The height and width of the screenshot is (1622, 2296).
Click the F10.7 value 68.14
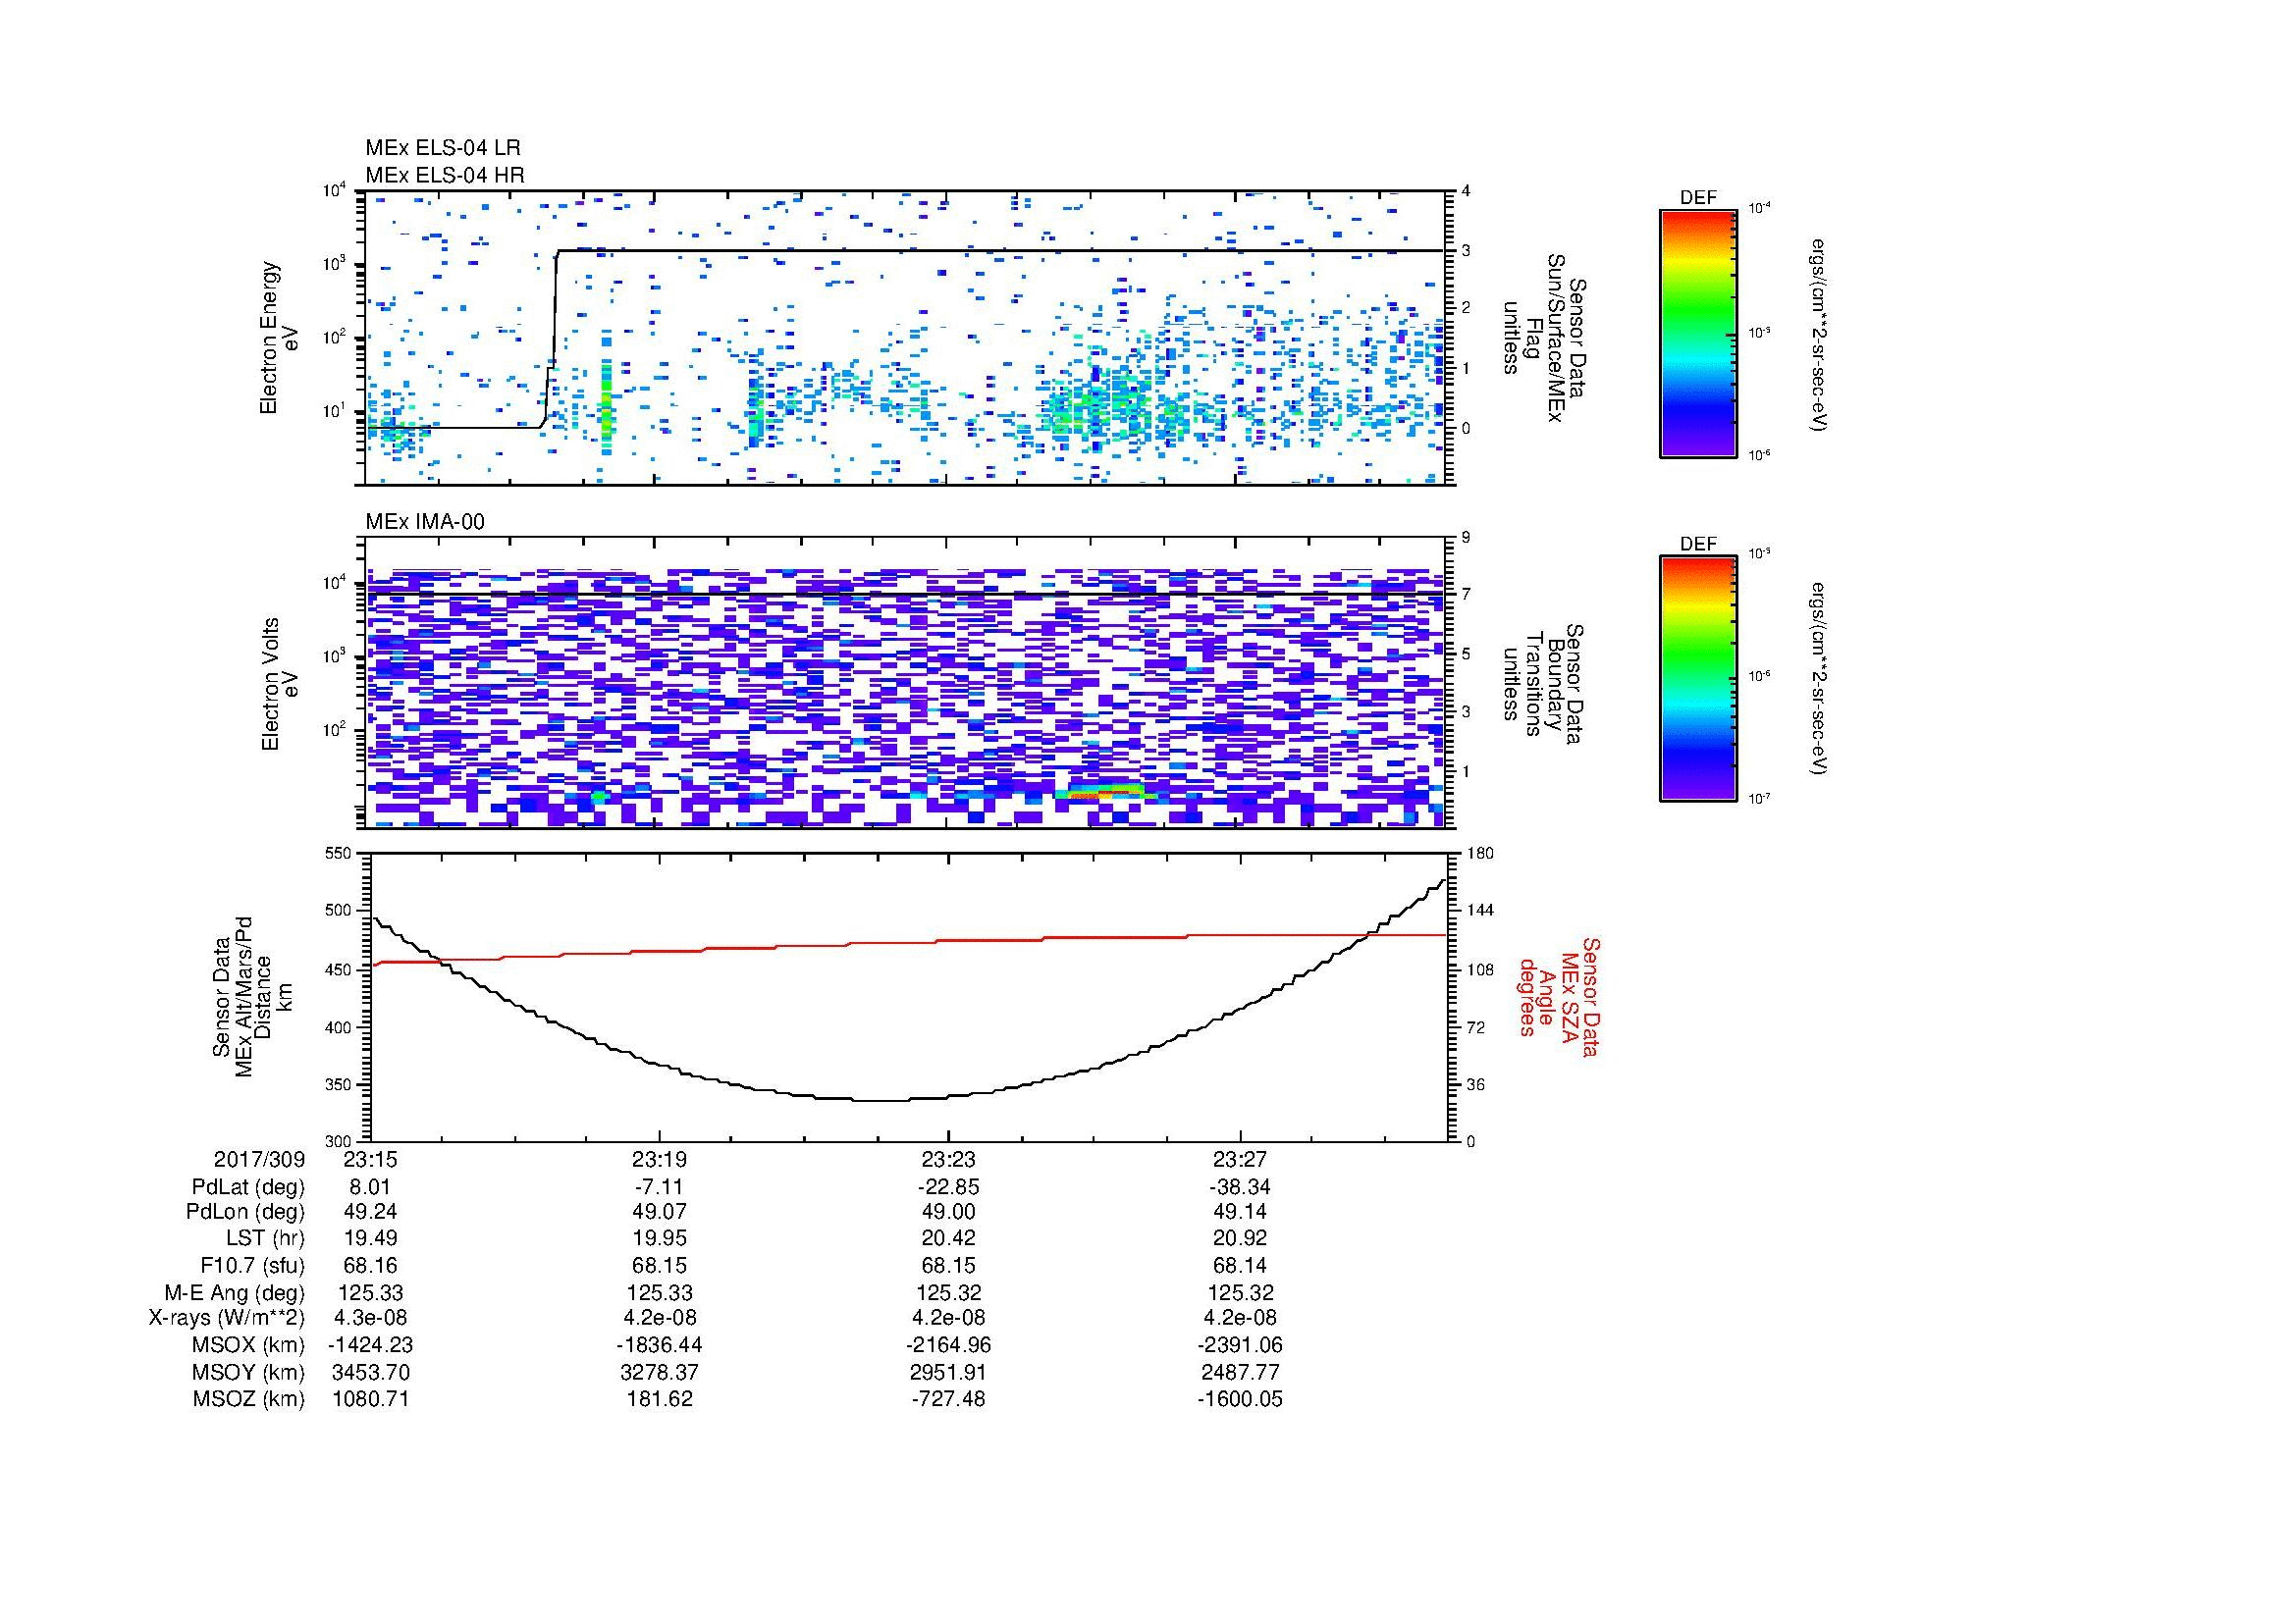pos(1240,1265)
